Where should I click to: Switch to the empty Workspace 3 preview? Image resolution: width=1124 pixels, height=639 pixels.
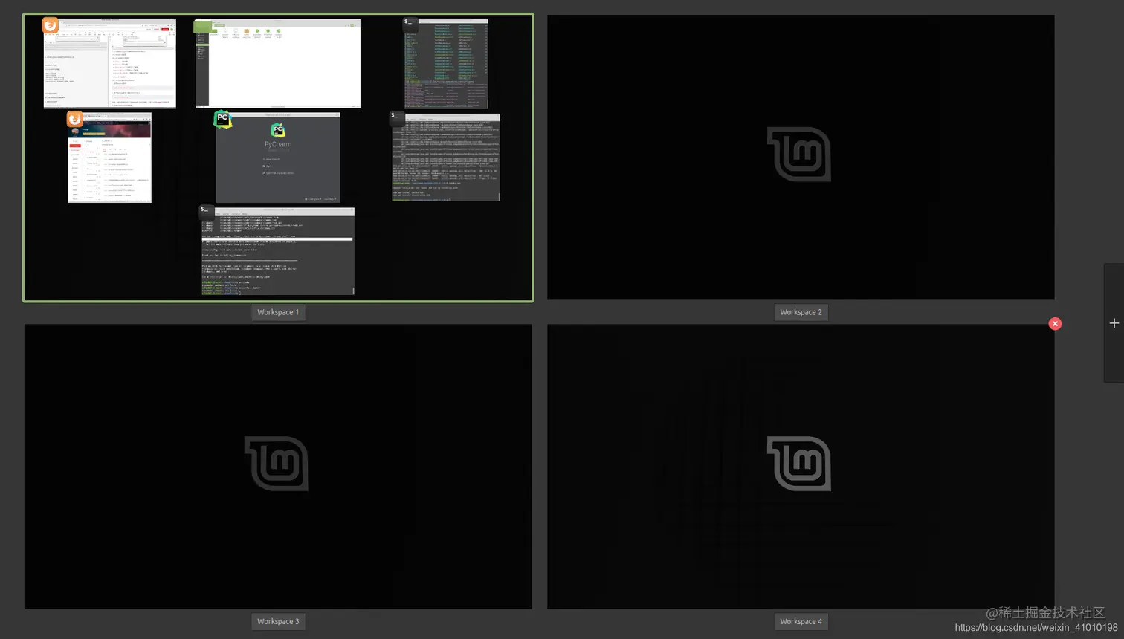[278, 467]
